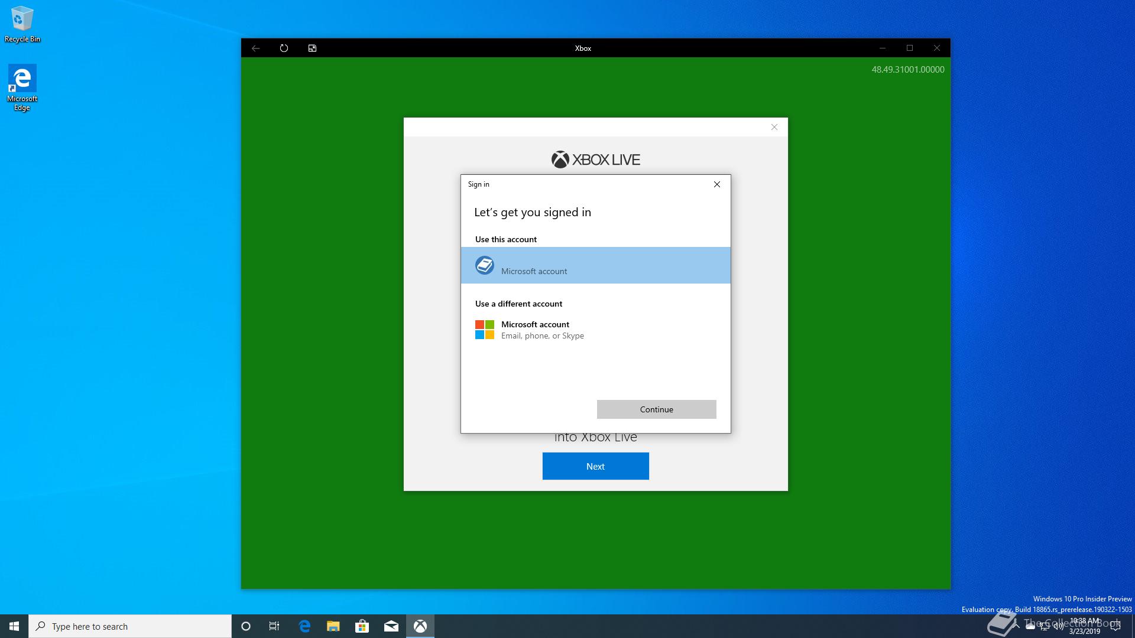Image resolution: width=1135 pixels, height=638 pixels.
Task: Click the Continue button
Action: coord(656,409)
